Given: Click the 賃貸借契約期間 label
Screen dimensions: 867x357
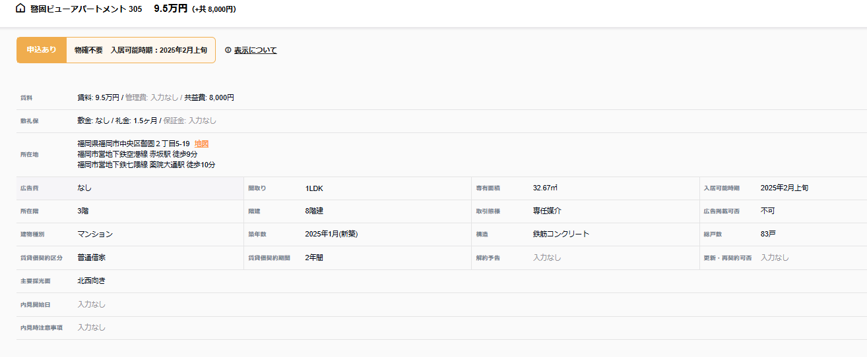Looking at the screenshot, I should click(269, 258).
